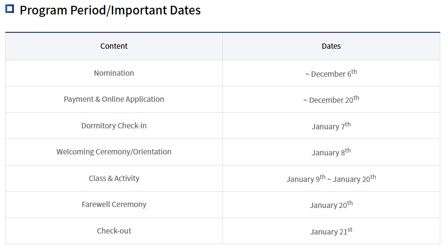Click the December 6th nomination deadline
The image size is (448, 249).
(x=331, y=74)
